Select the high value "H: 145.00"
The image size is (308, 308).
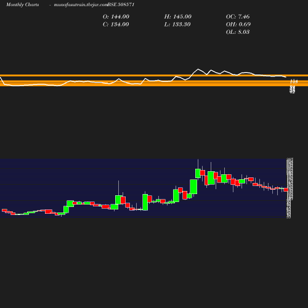pos(178,17)
